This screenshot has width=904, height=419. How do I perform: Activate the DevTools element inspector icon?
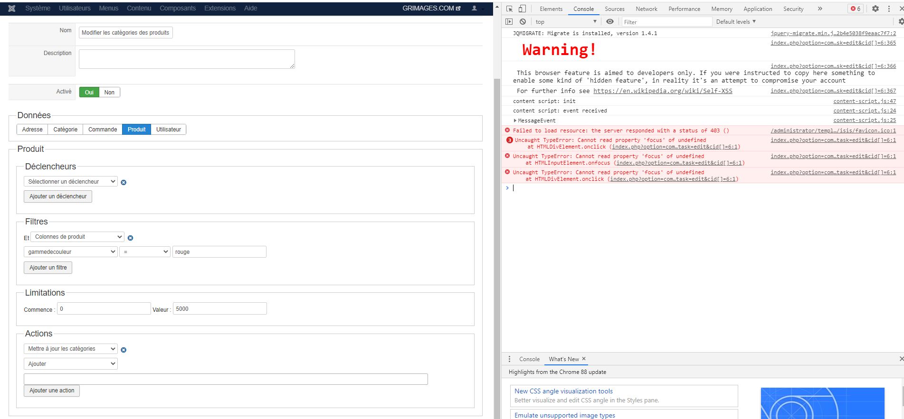pyautogui.click(x=509, y=9)
